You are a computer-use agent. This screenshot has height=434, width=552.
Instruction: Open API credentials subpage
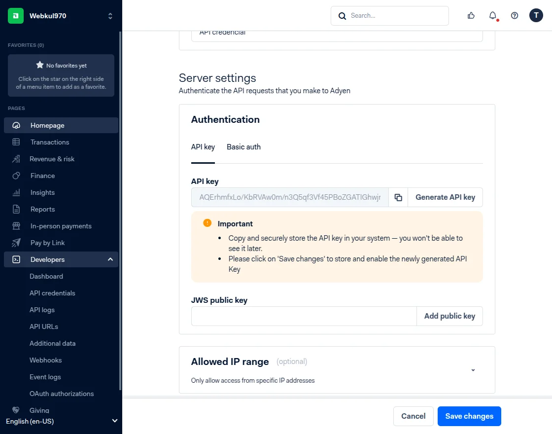[x=52, y=293]
